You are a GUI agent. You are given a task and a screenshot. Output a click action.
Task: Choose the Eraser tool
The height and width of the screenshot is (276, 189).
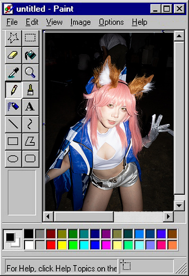[x=13, y=55]
